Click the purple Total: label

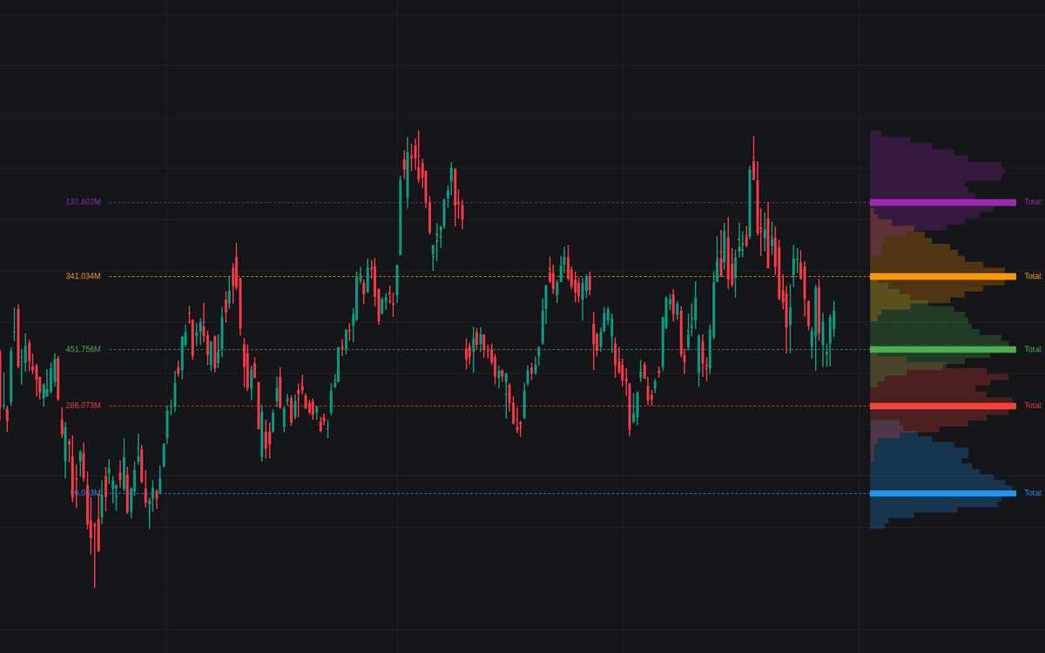(x=1034, y=202)
